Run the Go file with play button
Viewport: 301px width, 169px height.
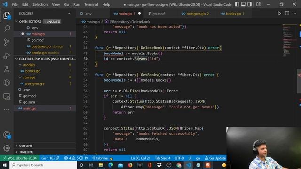(279, 13)
